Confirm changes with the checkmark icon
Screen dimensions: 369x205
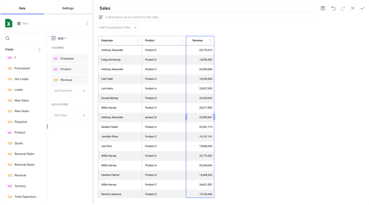(362, 8)
